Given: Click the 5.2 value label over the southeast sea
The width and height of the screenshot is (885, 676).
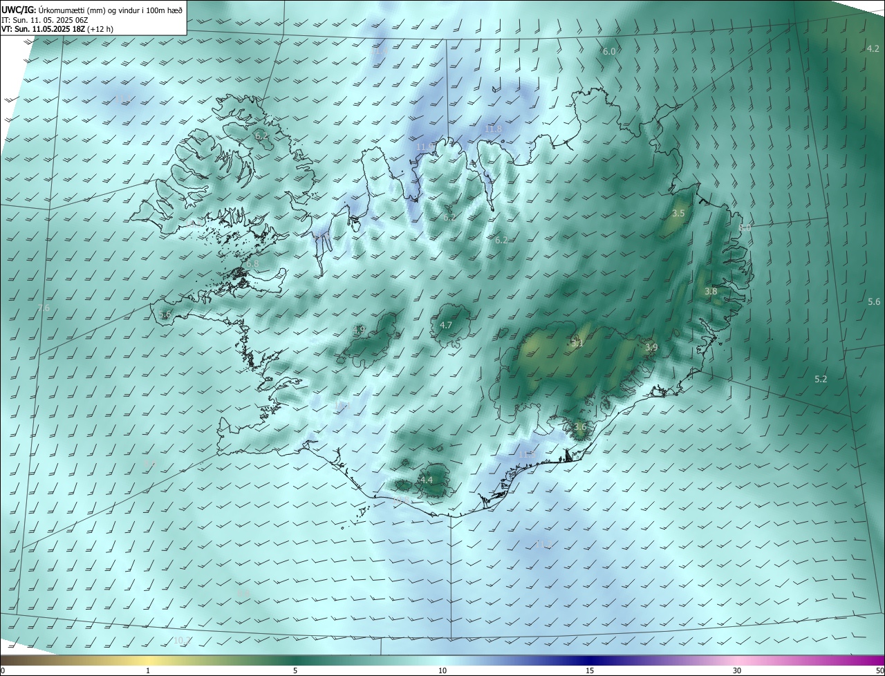Looking at the screenshot, I should pyautogui.click(x=821, y=379).
